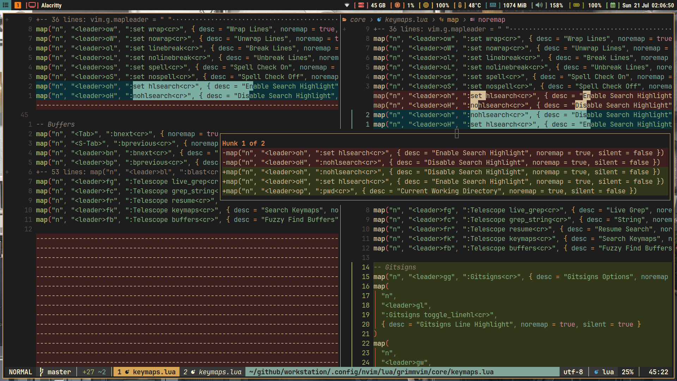Click the Lua file icon in the breadcrumb
Viewport: 677px width, 381px height.
(x=379, y=20)
